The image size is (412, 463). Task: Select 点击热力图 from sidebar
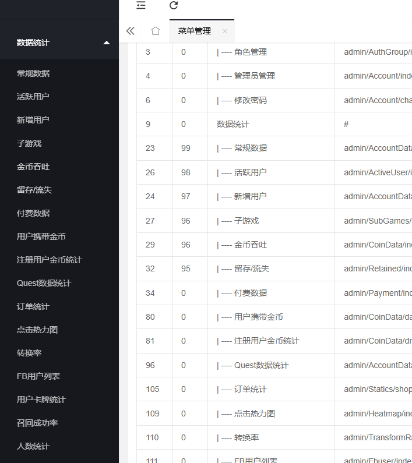tap(37, 330)
